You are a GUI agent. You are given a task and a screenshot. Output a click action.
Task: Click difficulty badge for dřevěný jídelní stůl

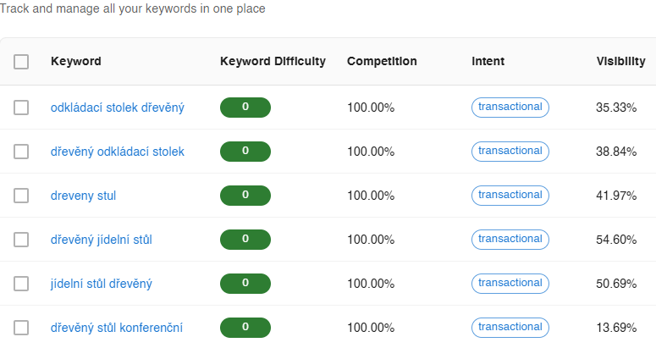(245, 240)
